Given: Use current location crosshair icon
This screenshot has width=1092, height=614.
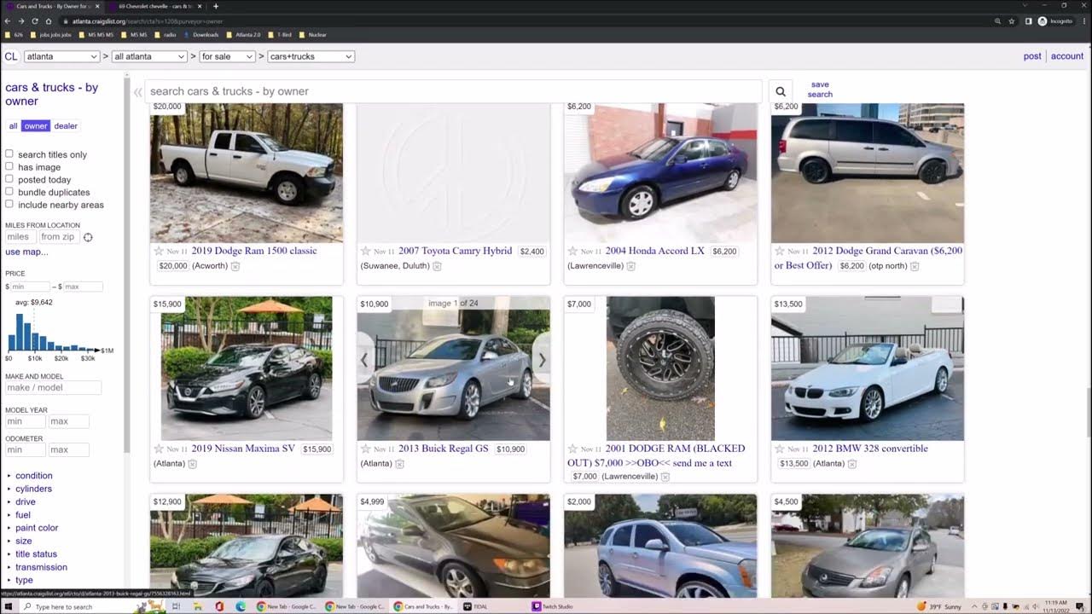Looking at the screenshot, I should (x=88, y=238).
